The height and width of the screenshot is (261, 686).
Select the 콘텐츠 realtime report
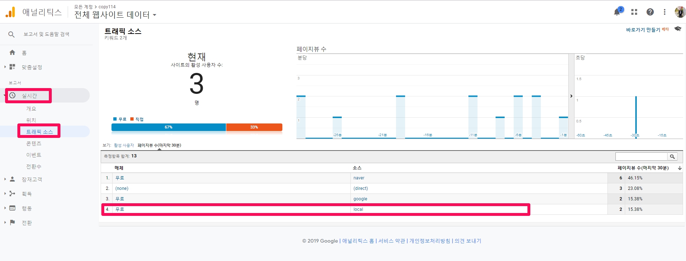point(34,143)
